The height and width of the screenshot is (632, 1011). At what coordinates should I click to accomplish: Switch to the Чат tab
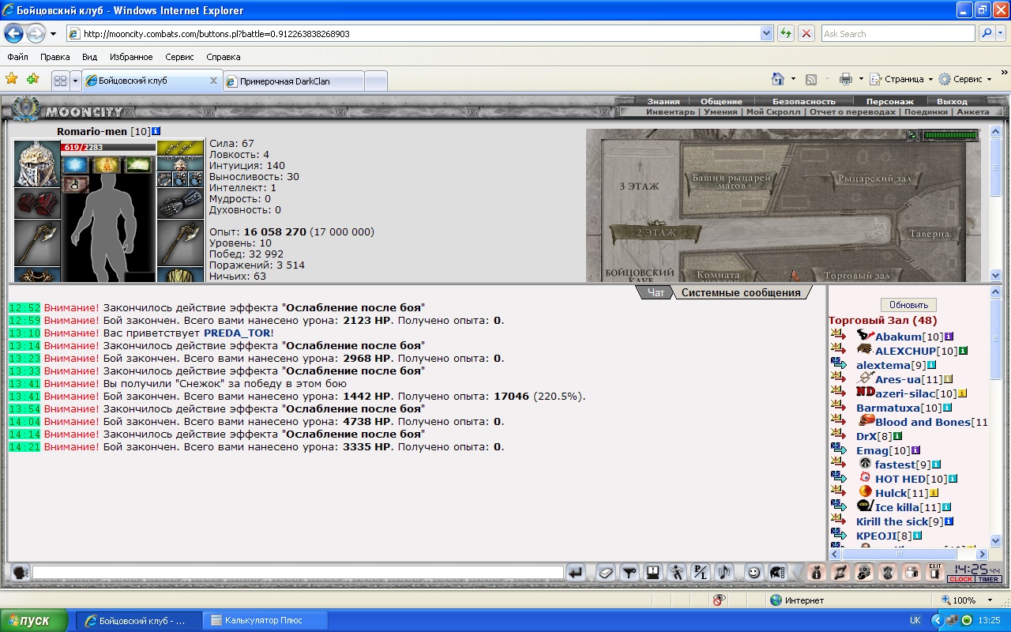click(x=656, y=292)
